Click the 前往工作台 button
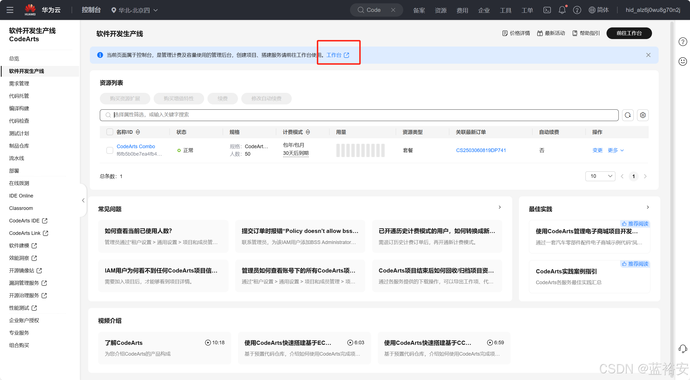Screen dimensions: 690x380 coord(629,33)
